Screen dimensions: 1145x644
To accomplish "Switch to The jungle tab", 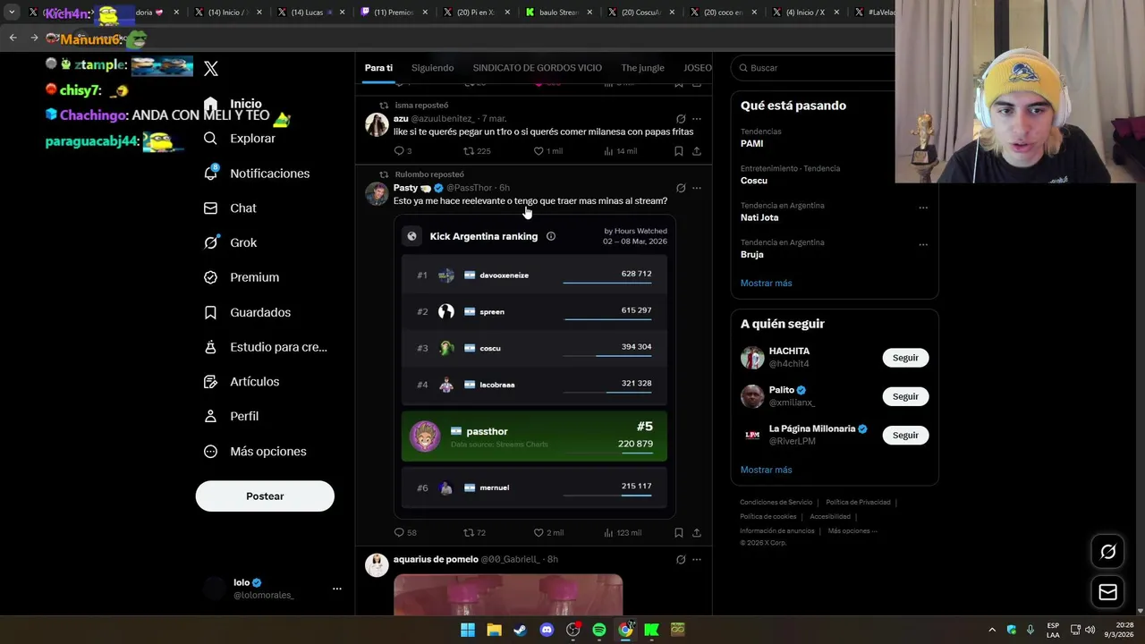I will 642,68.
